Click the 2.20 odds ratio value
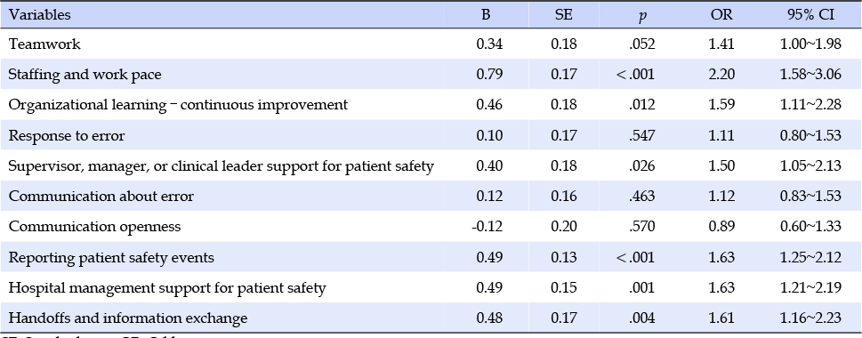The image size is (862, 338). point(721,74)
